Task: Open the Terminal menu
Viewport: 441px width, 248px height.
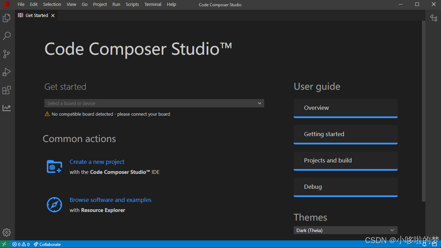Action: coord(153,5)
